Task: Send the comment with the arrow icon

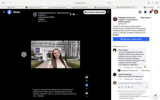Action: (147, 87)
